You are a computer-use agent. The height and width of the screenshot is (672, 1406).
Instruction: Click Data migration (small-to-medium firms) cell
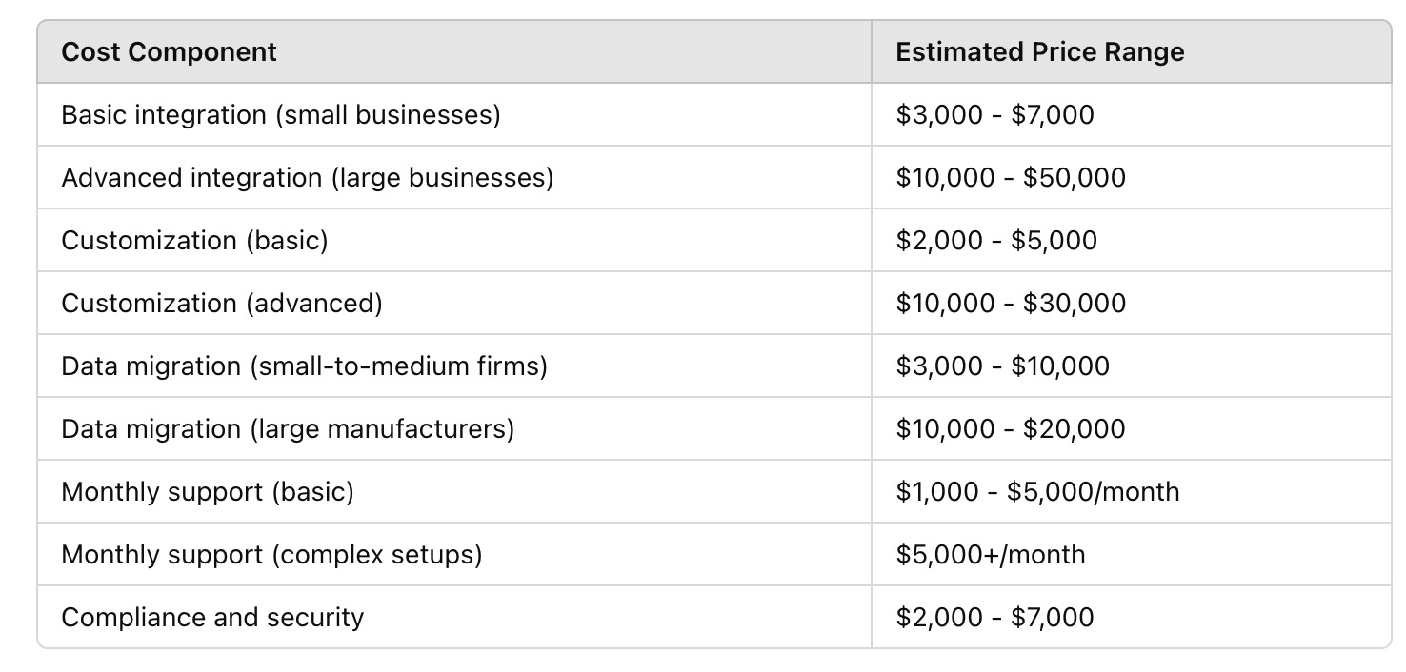(454, 366)
